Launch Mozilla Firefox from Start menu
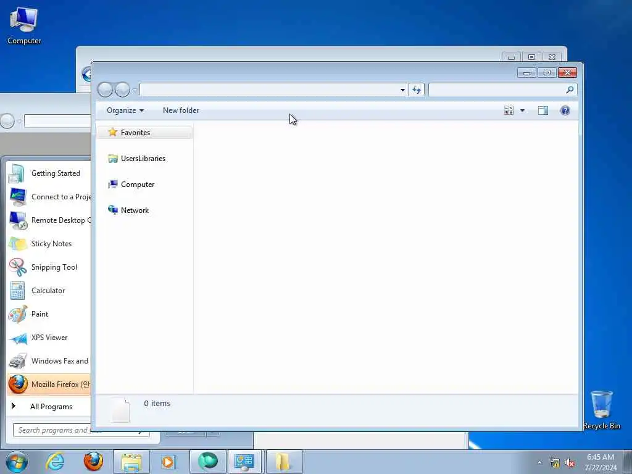The width and height of the screenshot is (632, 474). click(49, 384)
